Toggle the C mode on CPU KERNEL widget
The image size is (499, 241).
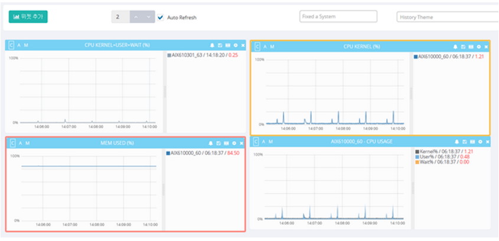click(x=257, y=46)
